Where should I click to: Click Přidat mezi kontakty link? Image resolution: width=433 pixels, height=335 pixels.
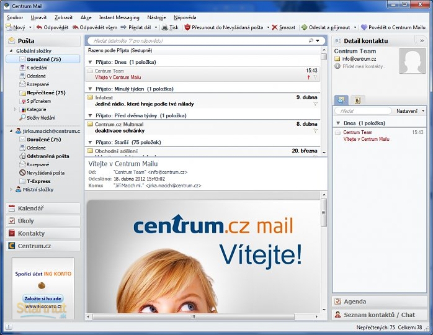364,66
